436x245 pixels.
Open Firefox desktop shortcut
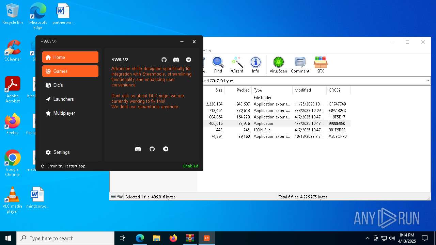[x=13, y=124]
